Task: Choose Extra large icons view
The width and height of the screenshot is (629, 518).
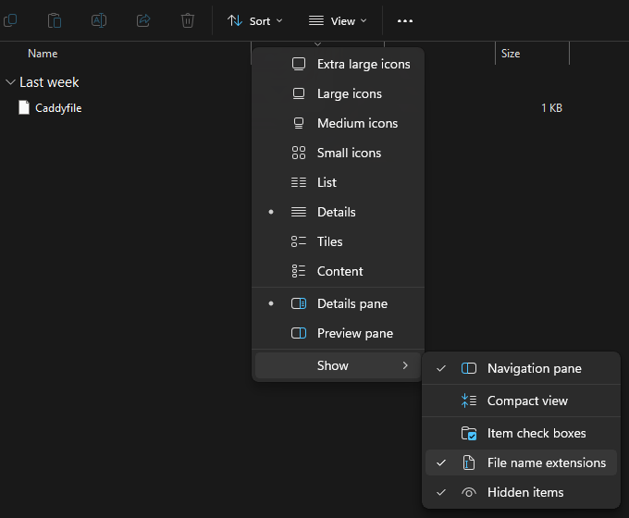Action: pyautogui.click(x=338, y=64)
